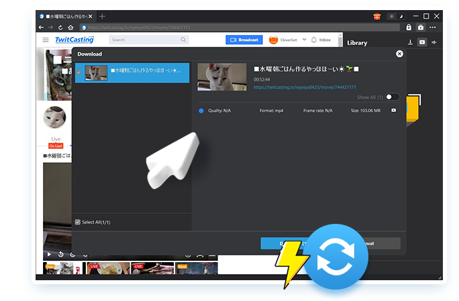The image size is (459, 301).
Task: Go back with the left arrow
Action: pos(41,27)
